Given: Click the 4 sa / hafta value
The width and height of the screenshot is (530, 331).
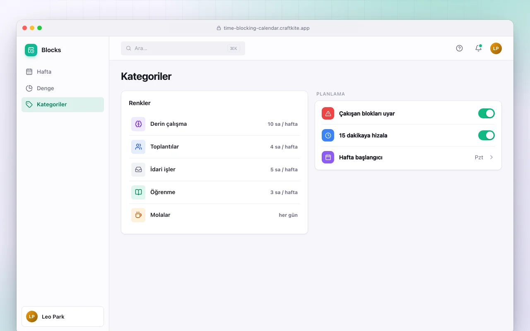Looking at the screenshot, I should pyautogui.click(x=284, y=147).
